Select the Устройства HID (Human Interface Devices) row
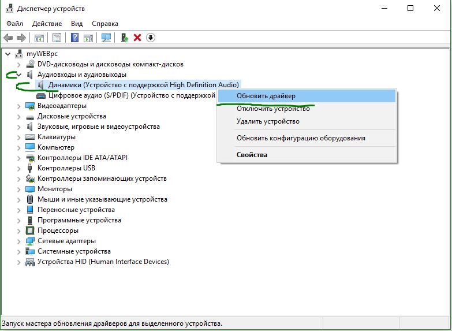This screenshot has width=452, height=331. [x=98, y=262]
